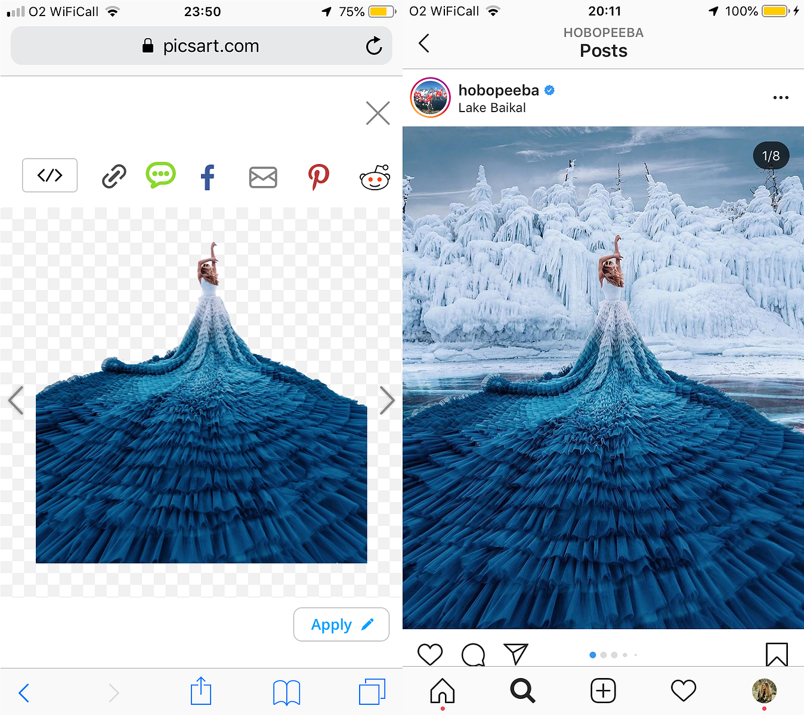Copy link via chain icon
Screen dimensions: 804x715
click(114, 177)
